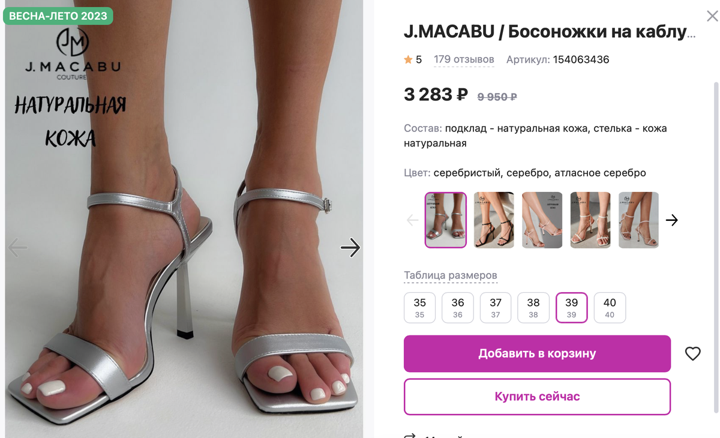This screenshot has width=720, height=438.
Task: Pick size 38
Action: pos(533,308)
